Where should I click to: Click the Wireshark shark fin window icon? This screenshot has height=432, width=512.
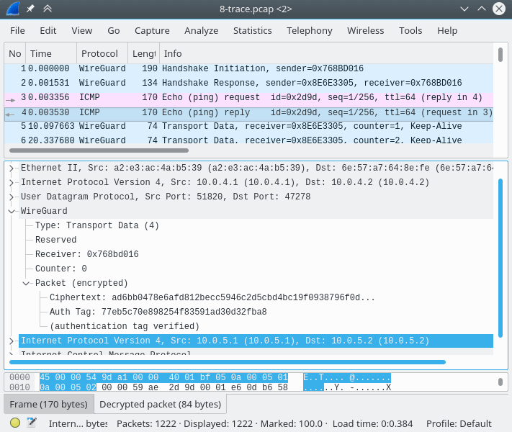pos(12,9)
